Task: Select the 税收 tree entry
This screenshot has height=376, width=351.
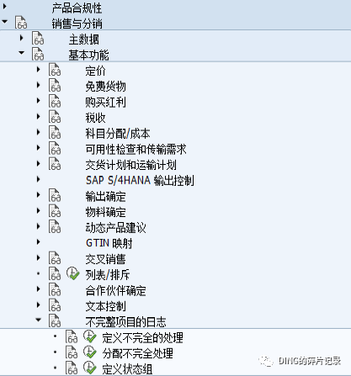Action: (x=95, y=118)
